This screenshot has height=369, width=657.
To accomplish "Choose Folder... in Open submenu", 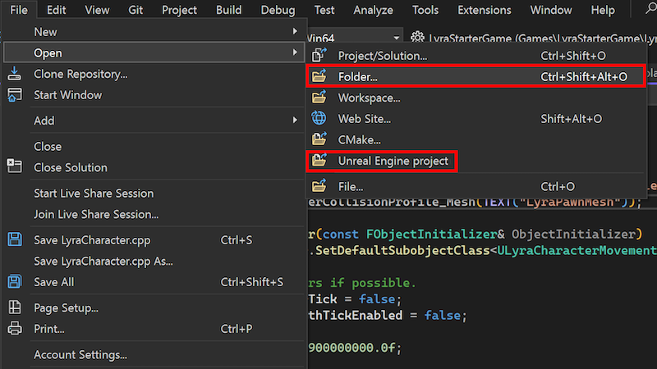I will coord(477,76).
